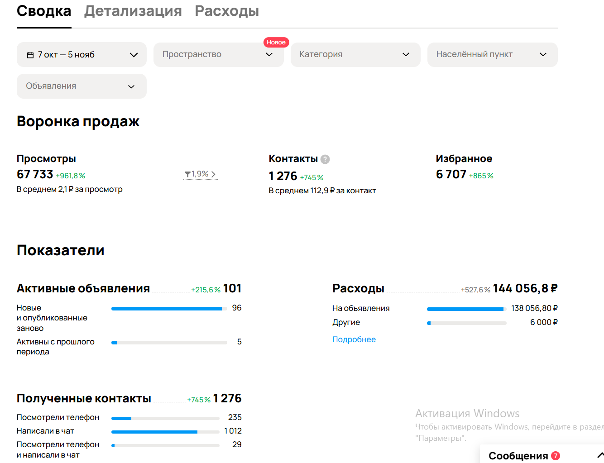Click the chevron arrow after 1,9%

click(x=213, y=174)
